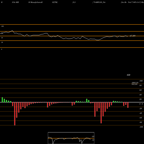Click the -22 value in mini chart
Viewport: 144px width, 144px height.
[93, 137]
